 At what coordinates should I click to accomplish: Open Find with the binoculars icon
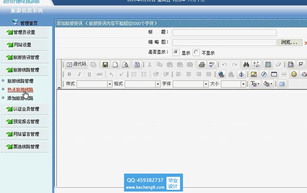(x=246, y=64)
